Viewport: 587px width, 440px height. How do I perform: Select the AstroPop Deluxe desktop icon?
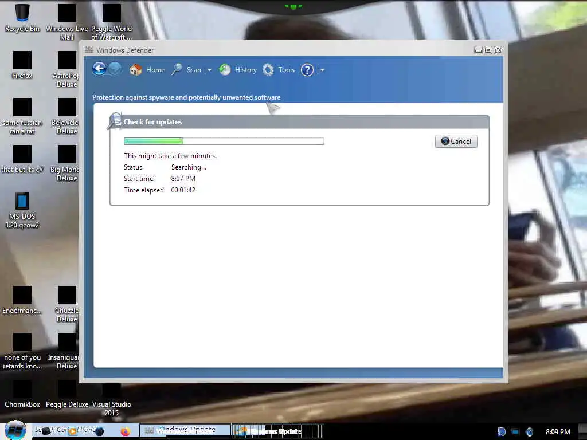point(66,69)
